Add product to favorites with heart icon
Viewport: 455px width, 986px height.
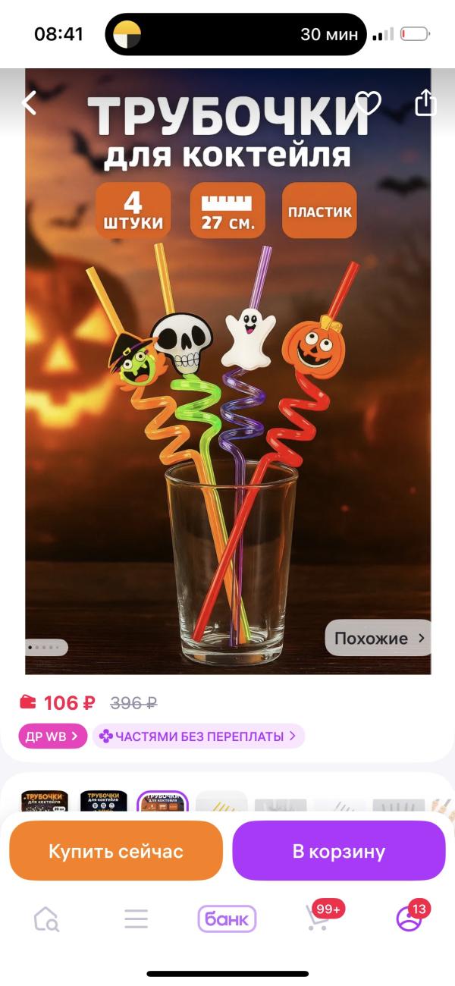tap(369, 102)
